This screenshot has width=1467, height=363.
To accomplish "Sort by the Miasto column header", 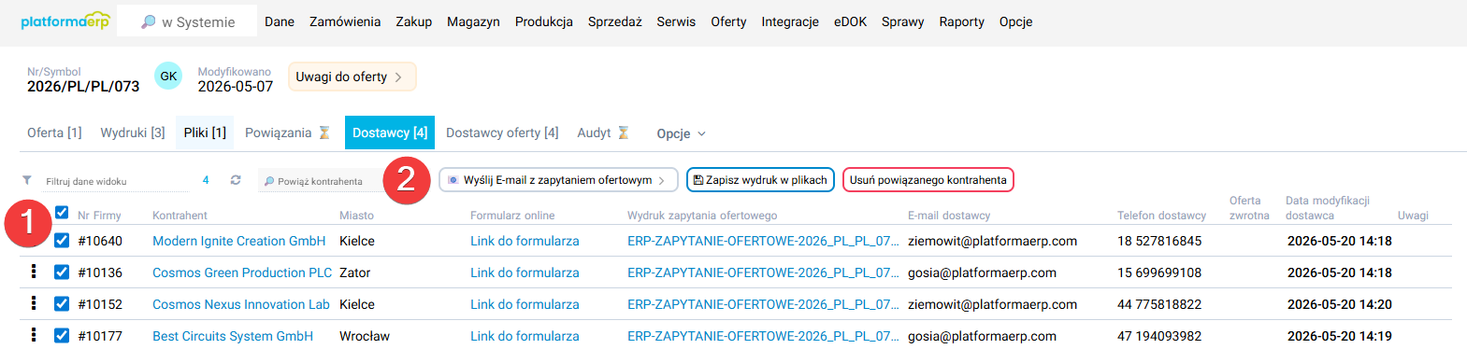I will [x=356, y=216].
